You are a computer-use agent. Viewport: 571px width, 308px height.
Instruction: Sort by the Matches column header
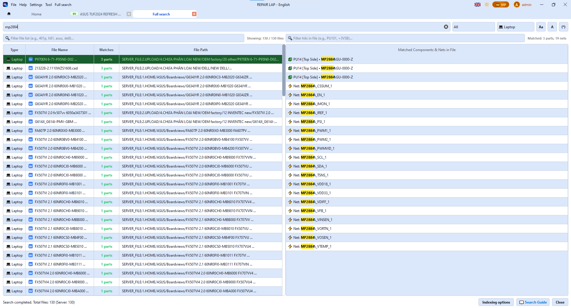[x=107, y=50]
